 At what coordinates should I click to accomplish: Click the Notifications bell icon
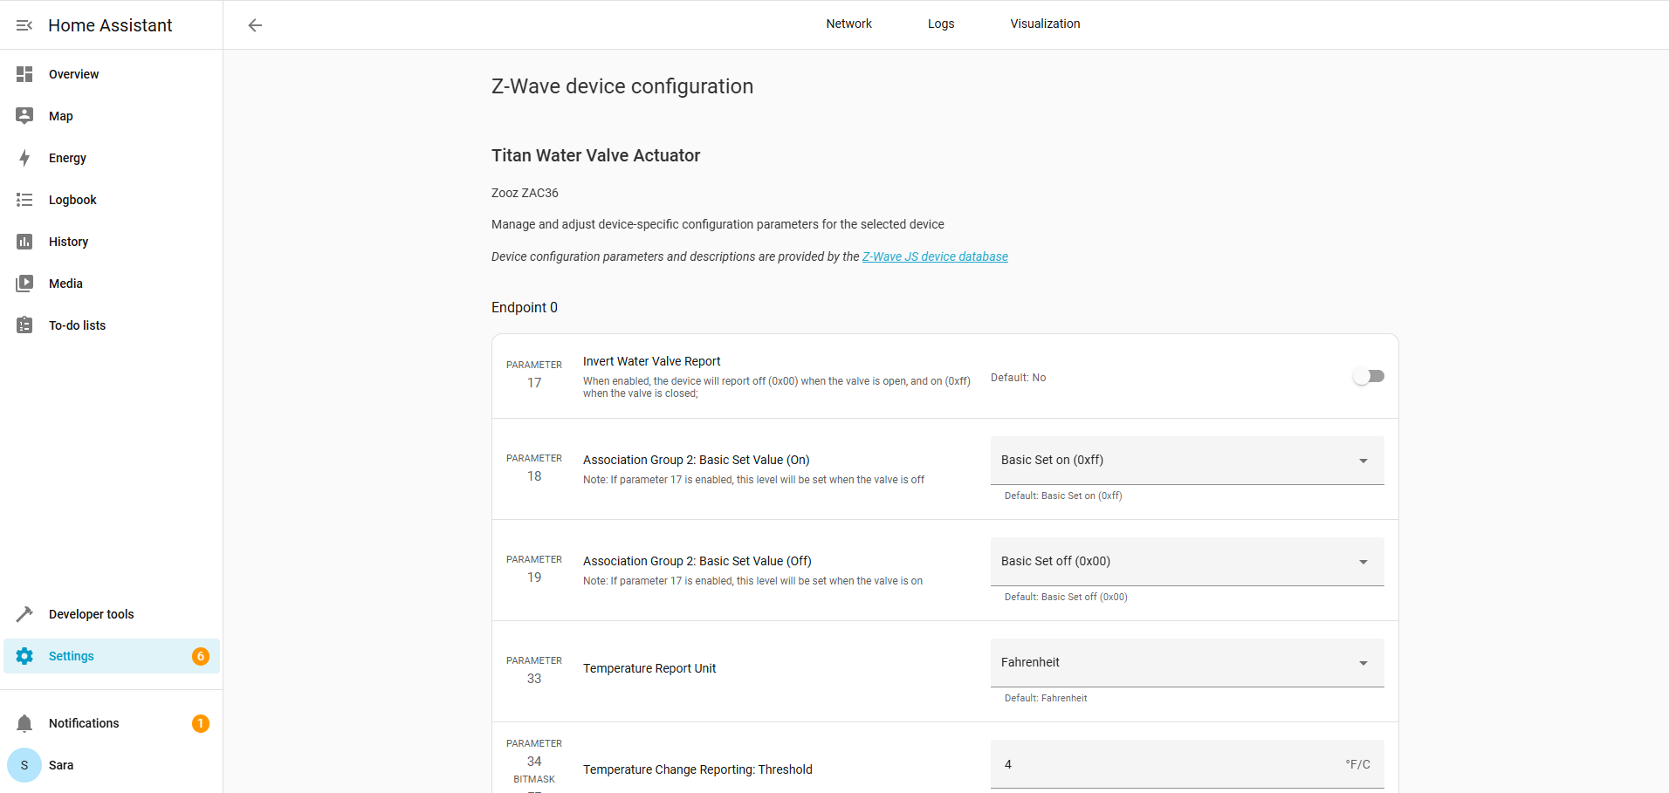[x=24, y=723]
